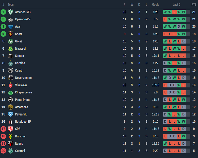198x158 pixels.
Task: Click position badge number 1
Action: (x=3, y=12)
